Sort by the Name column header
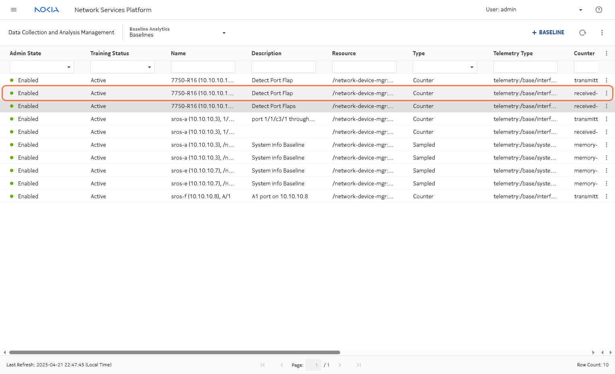 [x=178, y=53]
